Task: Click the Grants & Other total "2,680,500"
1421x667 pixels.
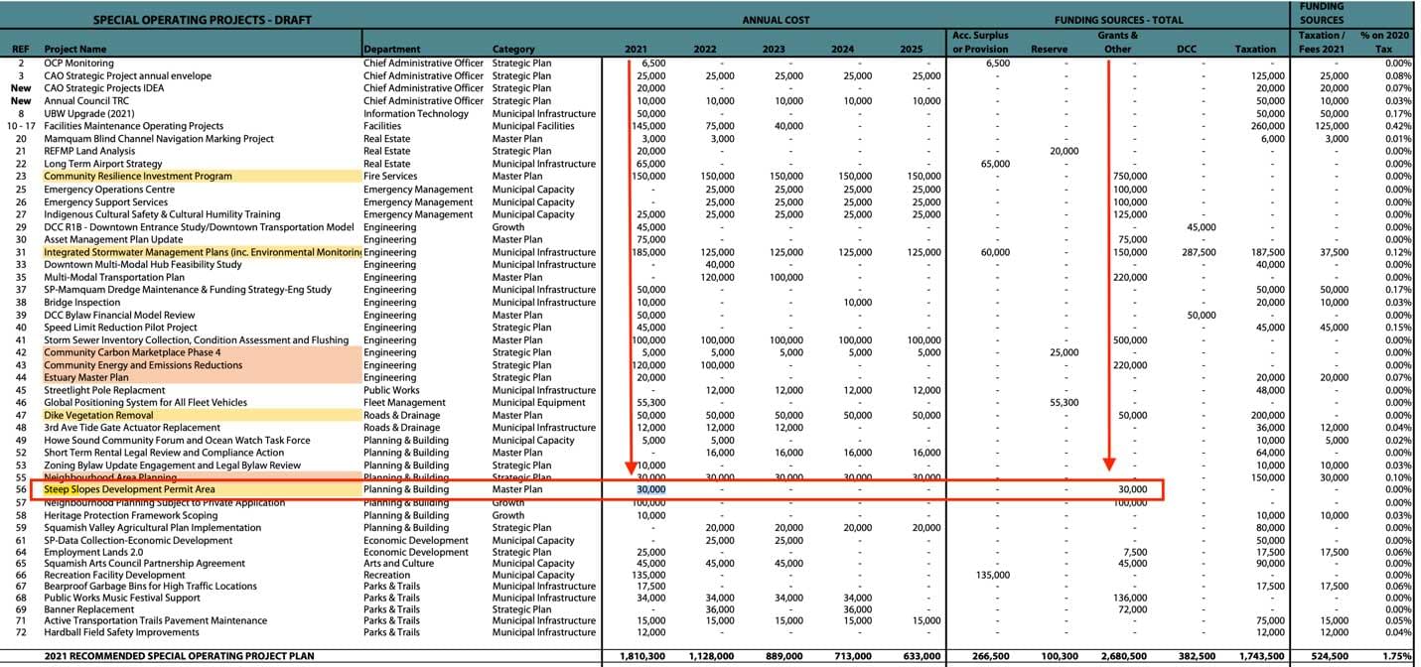Action: (1124, 656)
